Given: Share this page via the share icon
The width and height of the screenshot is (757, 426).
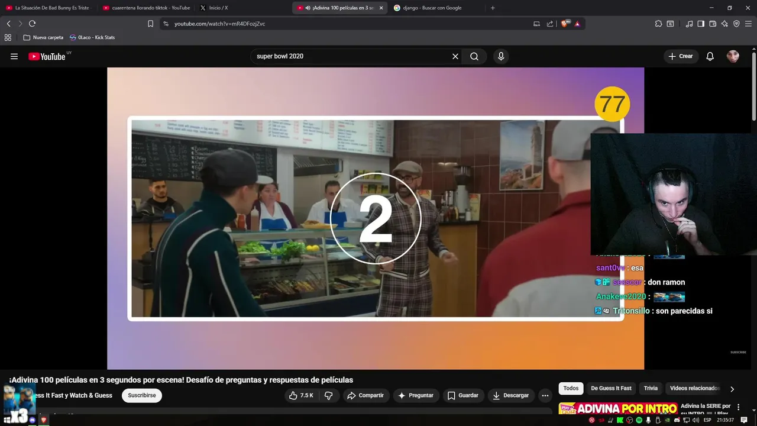Looking at the screenshot, I should [550, 24].
